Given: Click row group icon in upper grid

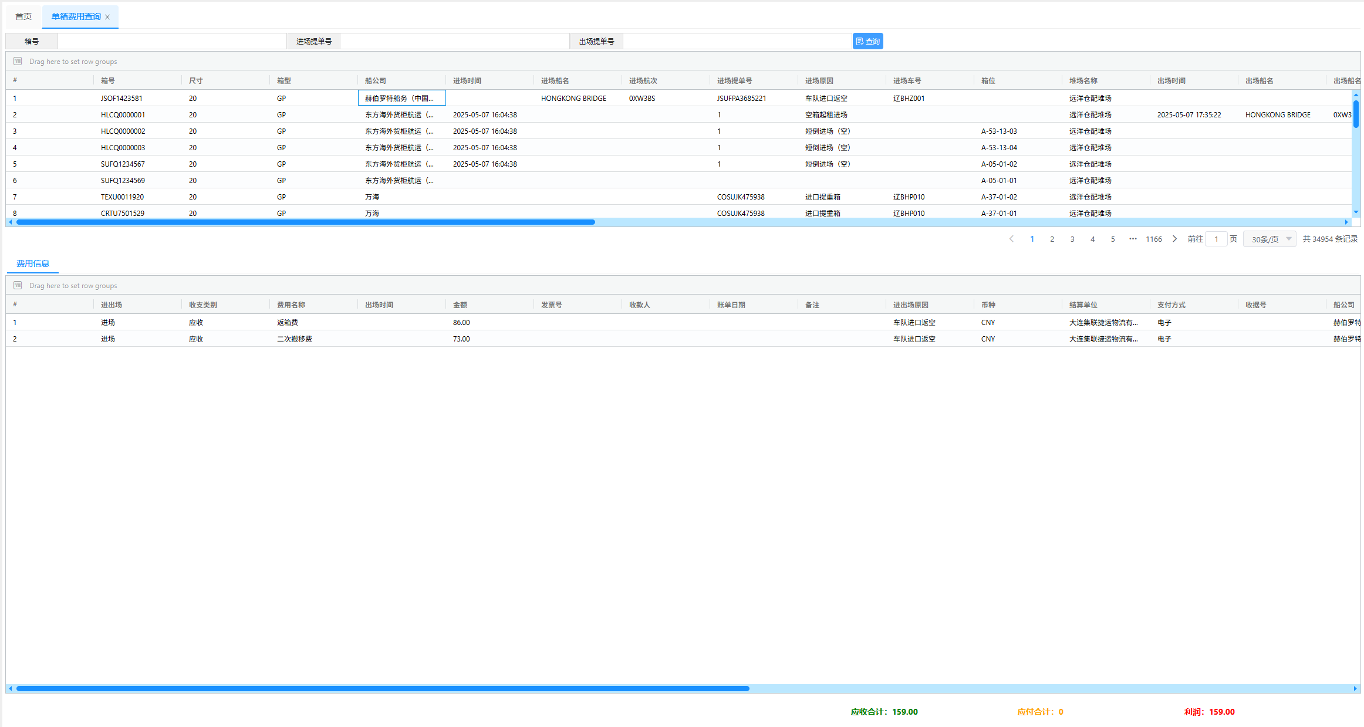Looking at the screenshot, I should point(18,61).
